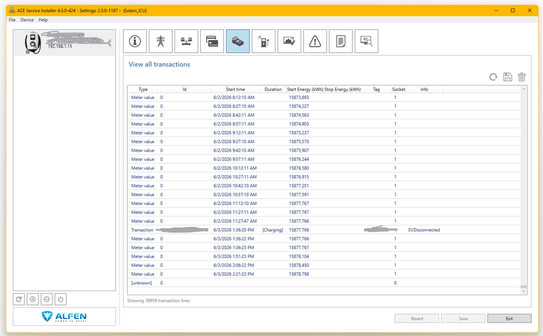Delete transactions with the trash icon

click(x=521, y=77)
